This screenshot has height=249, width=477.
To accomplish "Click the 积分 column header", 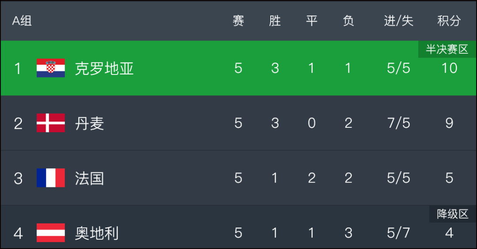I will point(449,21).
